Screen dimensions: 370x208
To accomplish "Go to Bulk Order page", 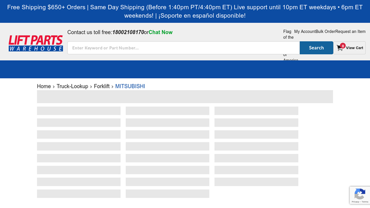I will pyautogui.click(x=325, y=31).
